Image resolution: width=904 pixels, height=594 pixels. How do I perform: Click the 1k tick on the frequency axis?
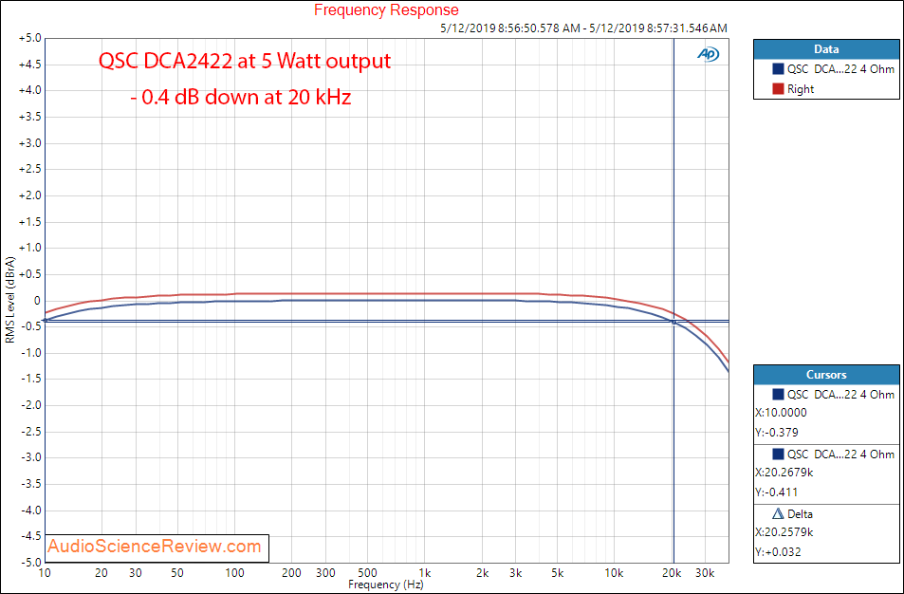[x=424, y=573]
